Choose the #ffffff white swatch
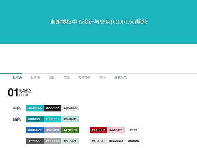The height and width of the screenshot is (148, 197). [134, 130]
